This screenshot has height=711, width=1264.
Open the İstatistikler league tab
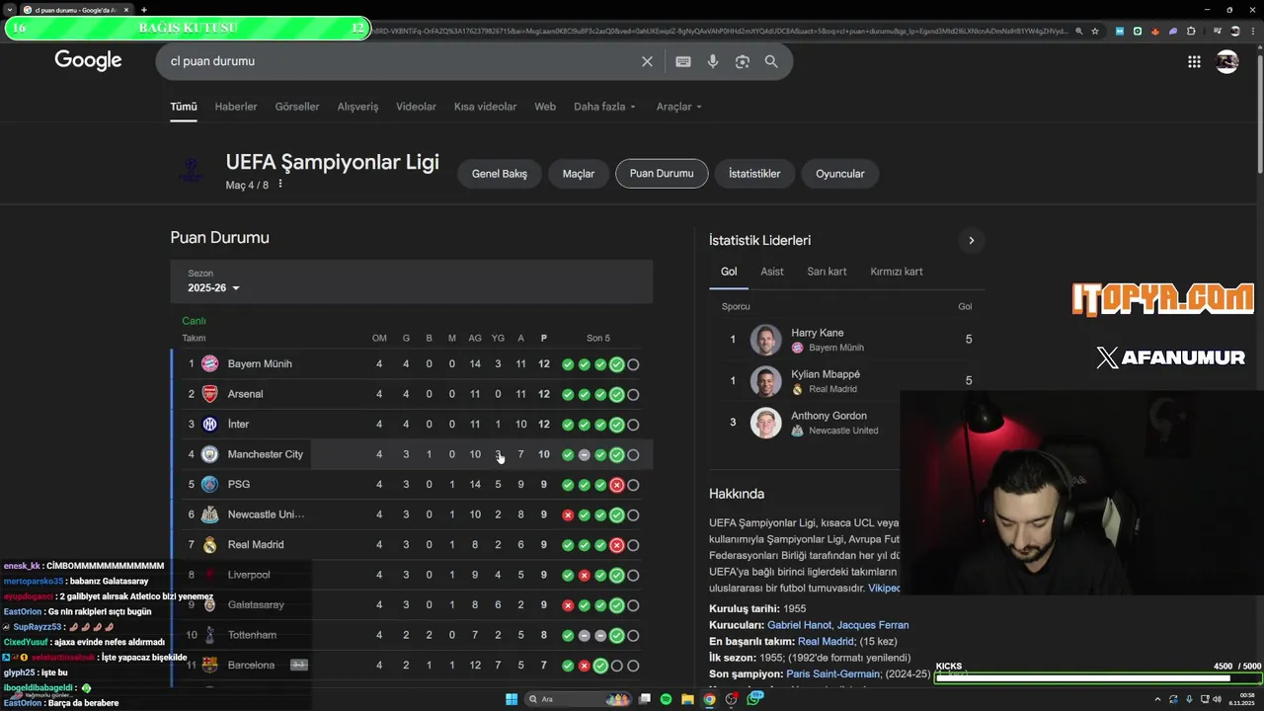click(x=754, y=174)
